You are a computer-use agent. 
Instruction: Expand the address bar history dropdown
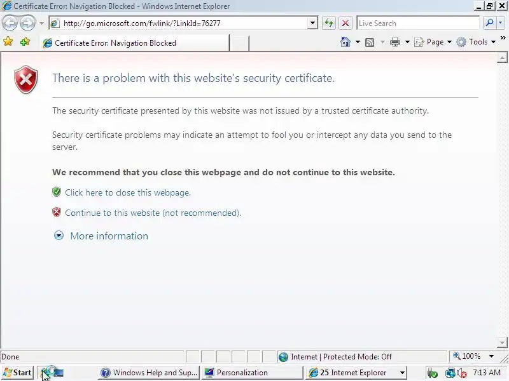[312, 23]
